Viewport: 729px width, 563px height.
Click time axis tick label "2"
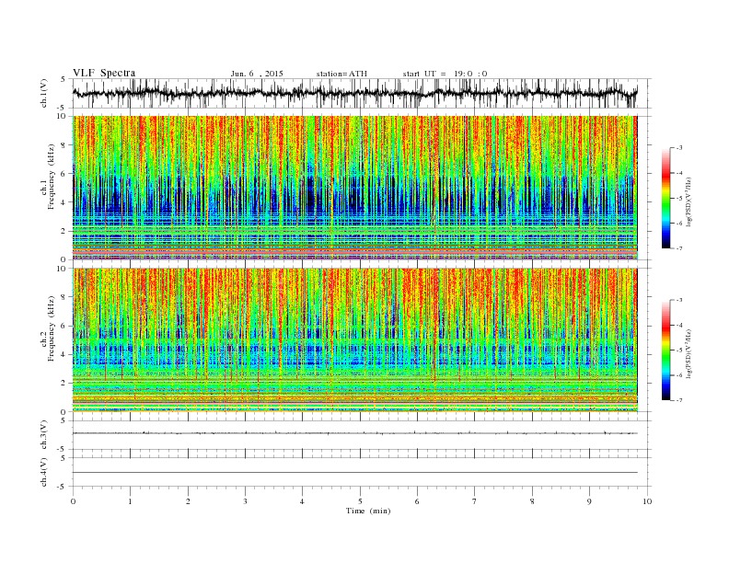pos(188,501)
